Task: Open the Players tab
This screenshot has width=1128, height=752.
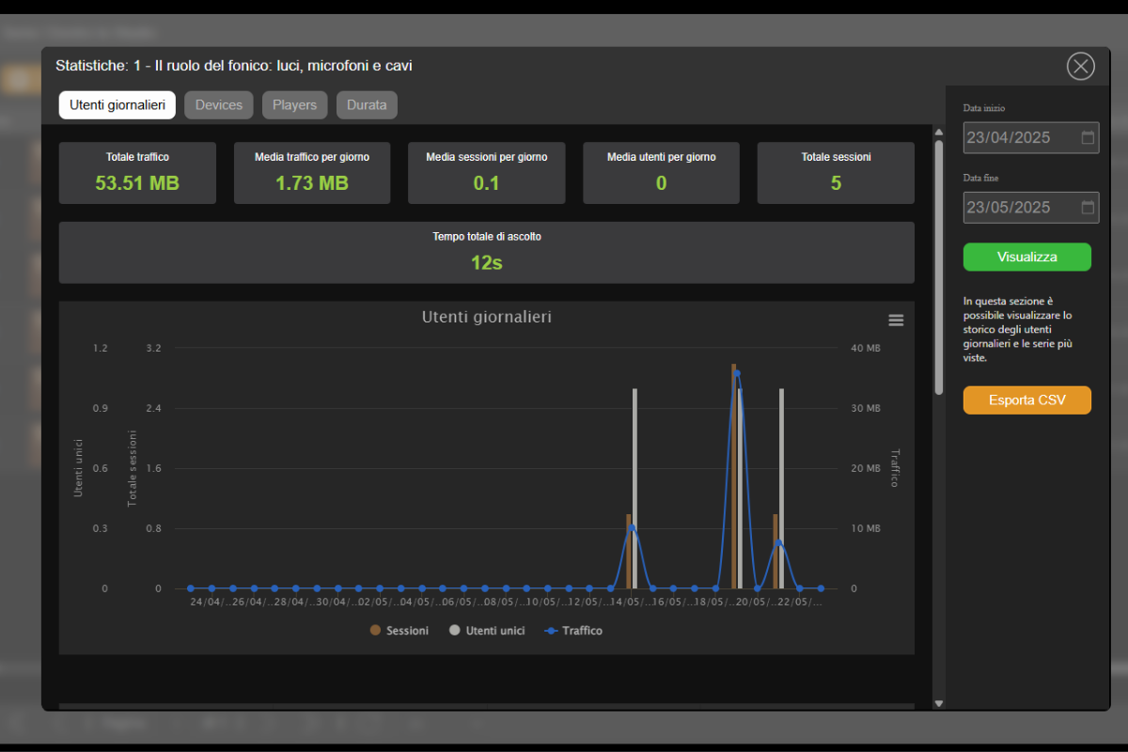Action: tap(295, 104)
